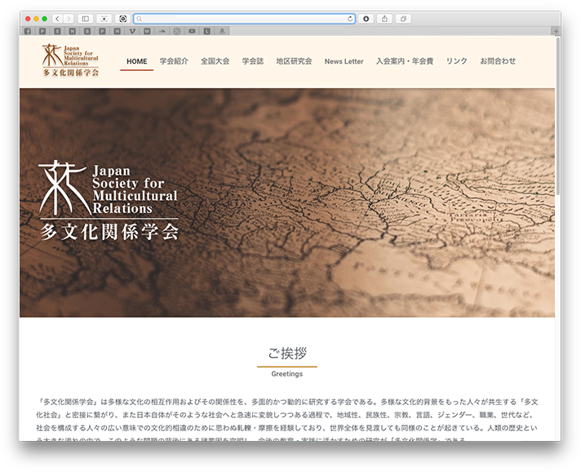Click the vertical page scrollbar thumb
Viewport: 581px width, 472px height.
(558, 116)
